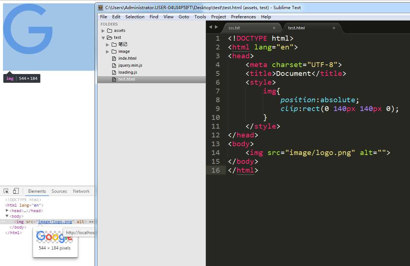The image size is (410, 266).
Task: Expand the assets folder arrow
Action: click(x=103, y=31)
